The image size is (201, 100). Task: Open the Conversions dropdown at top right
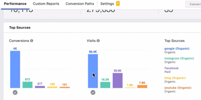point(193,4)
